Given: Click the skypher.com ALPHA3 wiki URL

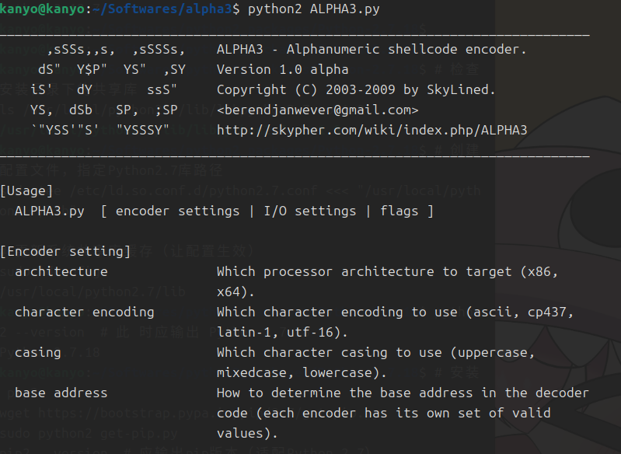Looking at the screenshot, I should [372, 130].
